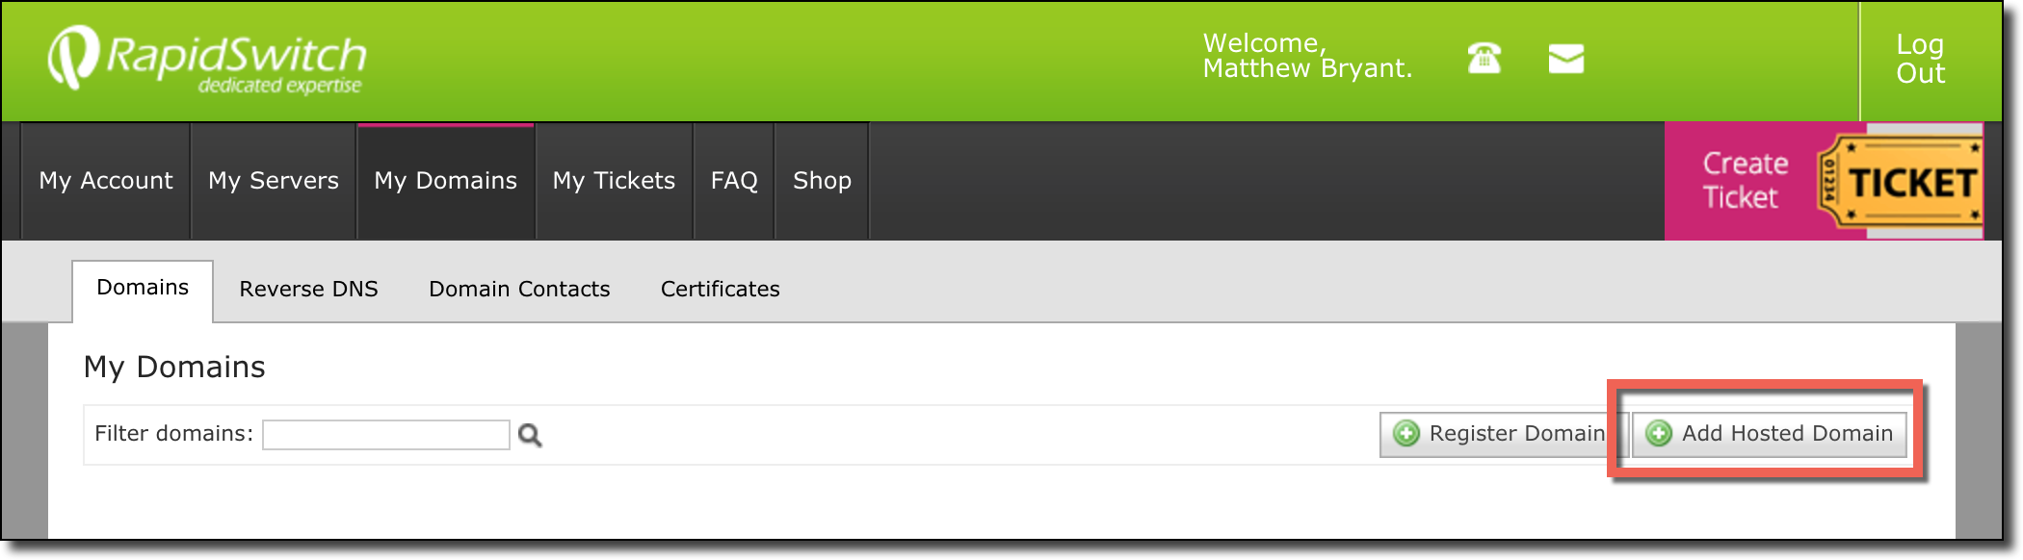Open the envelope mail icon
This screenshot has height=560, width=2023.
coord(1566,59)
